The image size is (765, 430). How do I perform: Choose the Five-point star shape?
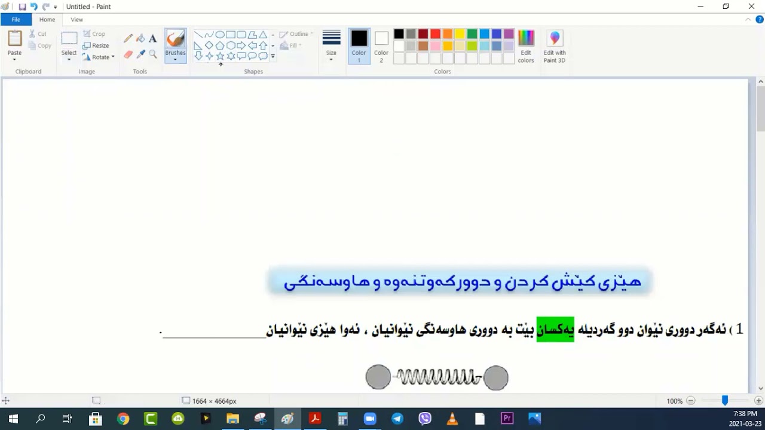[x=220, y=56]
